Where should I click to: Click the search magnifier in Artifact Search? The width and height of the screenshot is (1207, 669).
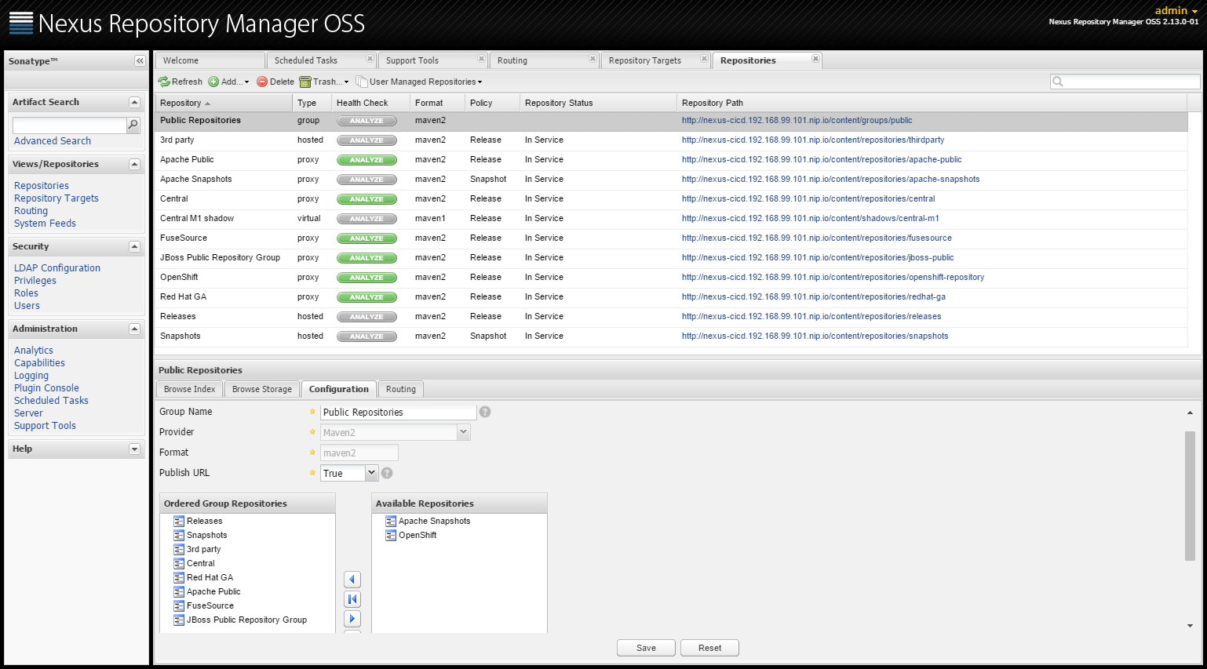coord(133,125)
